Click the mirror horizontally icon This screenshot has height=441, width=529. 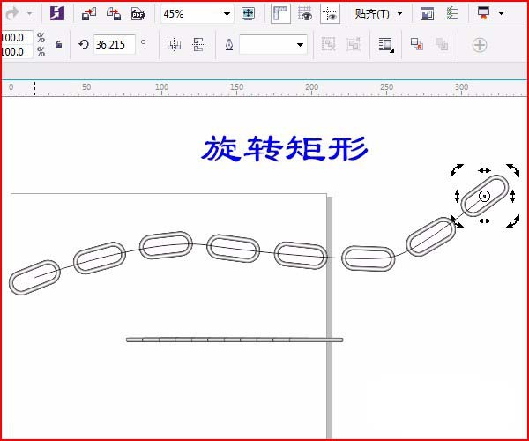pos(174,44)
